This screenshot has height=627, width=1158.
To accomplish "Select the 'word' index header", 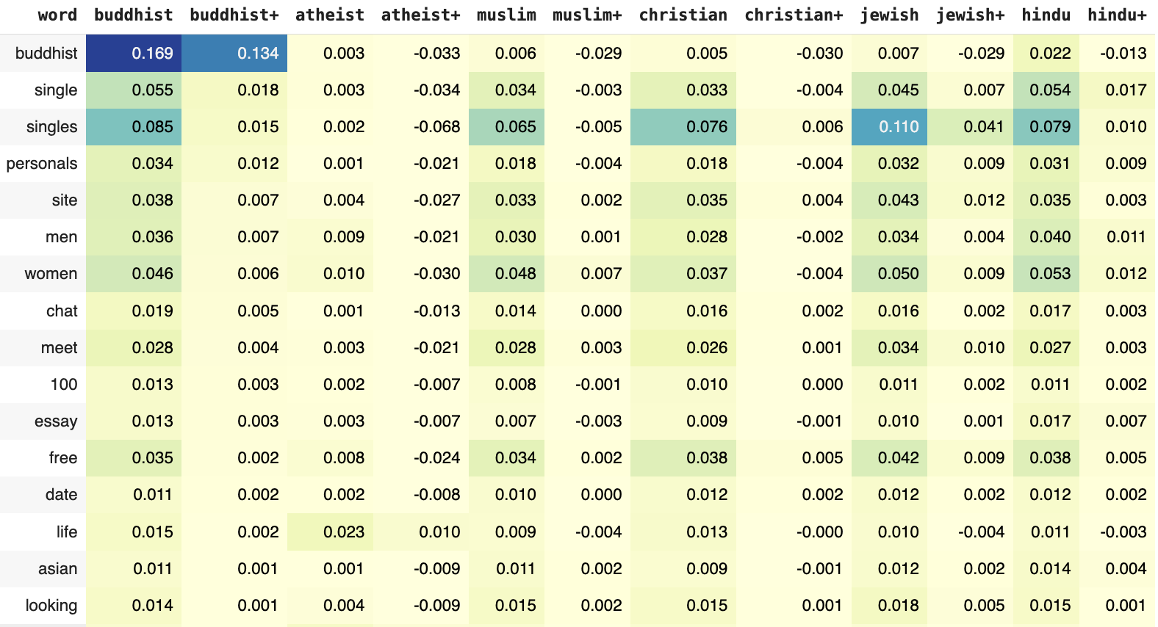I will click(57, 15).
